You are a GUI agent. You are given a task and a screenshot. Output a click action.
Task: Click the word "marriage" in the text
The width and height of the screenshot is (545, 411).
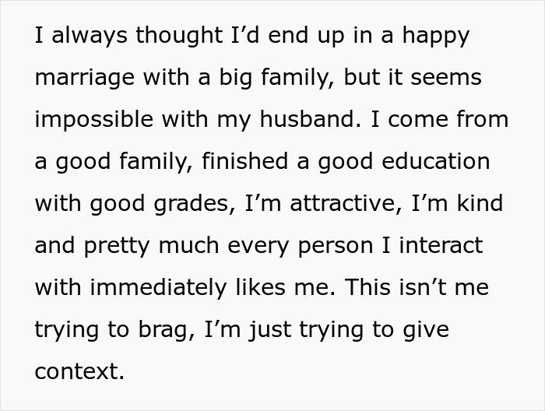pos(84,78)
